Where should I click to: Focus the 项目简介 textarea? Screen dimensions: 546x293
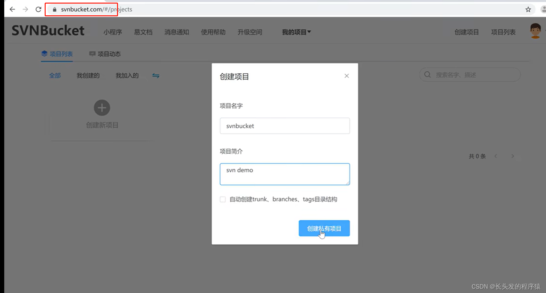[285, 174]
